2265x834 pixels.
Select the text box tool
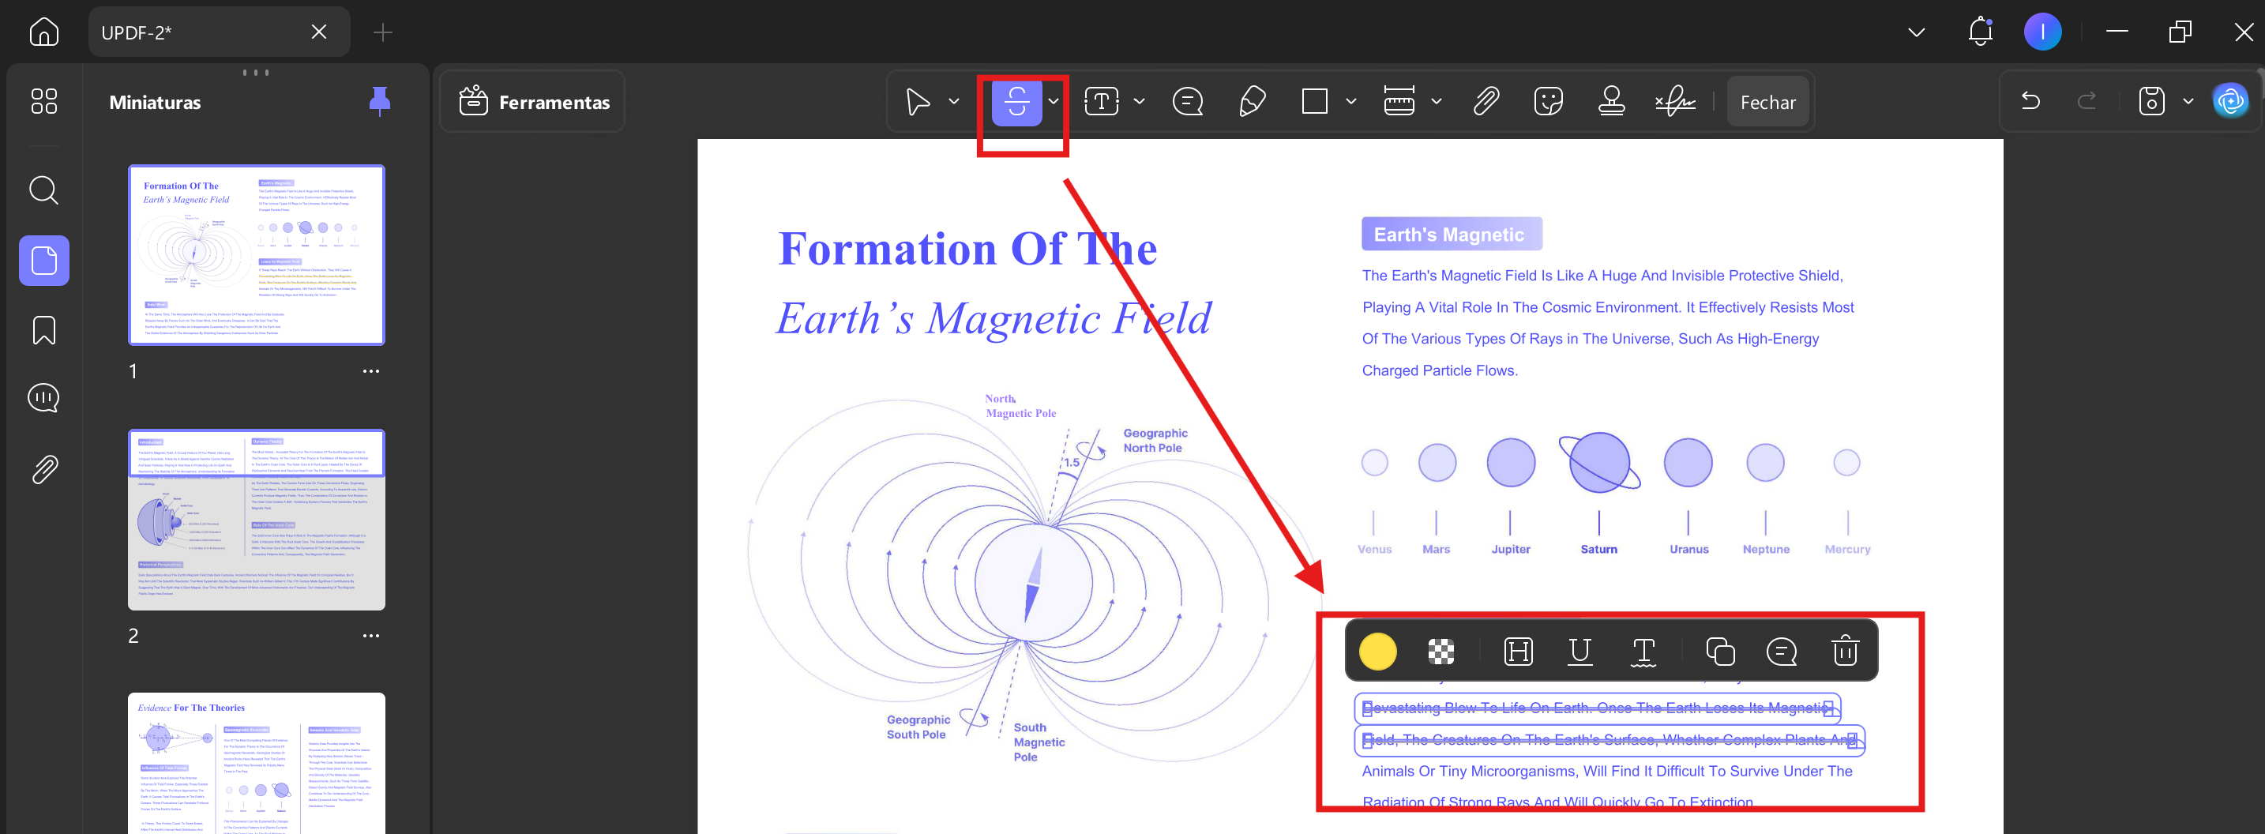1101,102
